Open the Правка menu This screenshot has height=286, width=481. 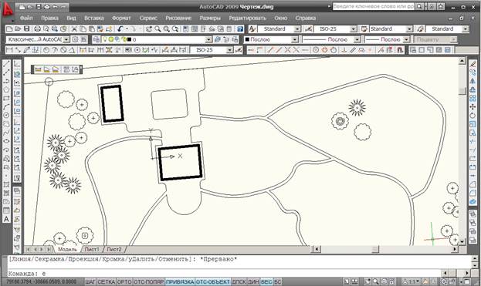[50, 18]
